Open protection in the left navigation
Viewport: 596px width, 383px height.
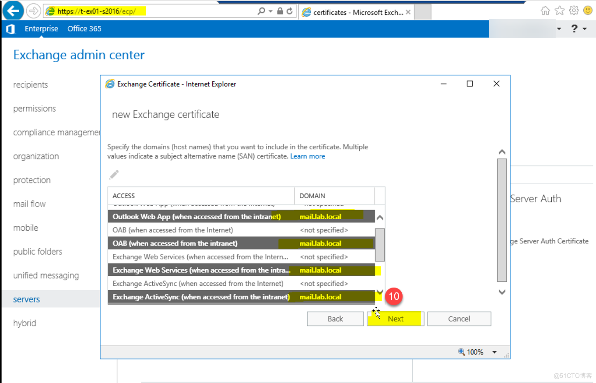(32, 180)
